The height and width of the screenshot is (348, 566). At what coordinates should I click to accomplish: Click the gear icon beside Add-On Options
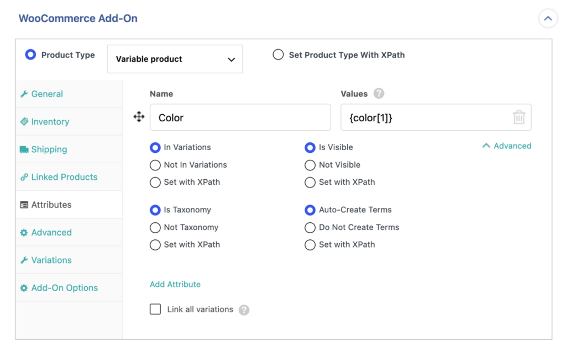pyautogui.click(x=24, y=288)
